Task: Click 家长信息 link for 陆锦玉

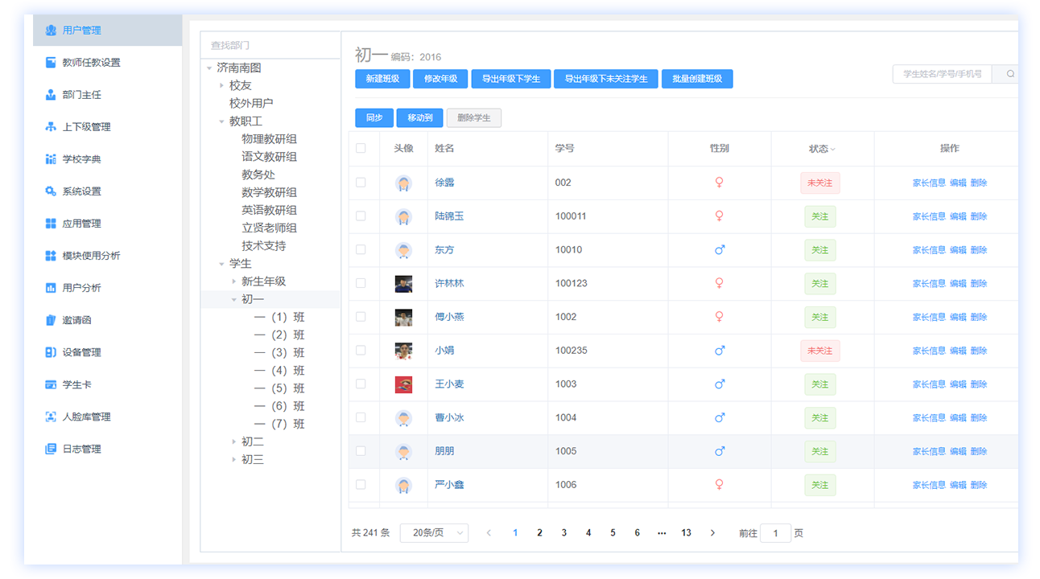Action: point(928,216)
